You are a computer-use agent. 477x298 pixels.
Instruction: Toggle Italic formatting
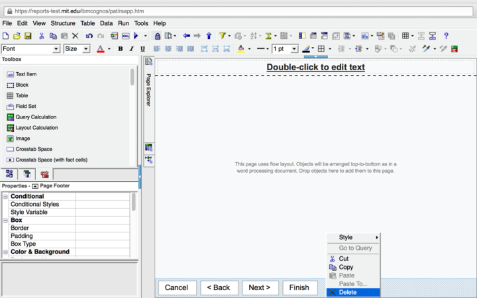[x=132, y=49]
